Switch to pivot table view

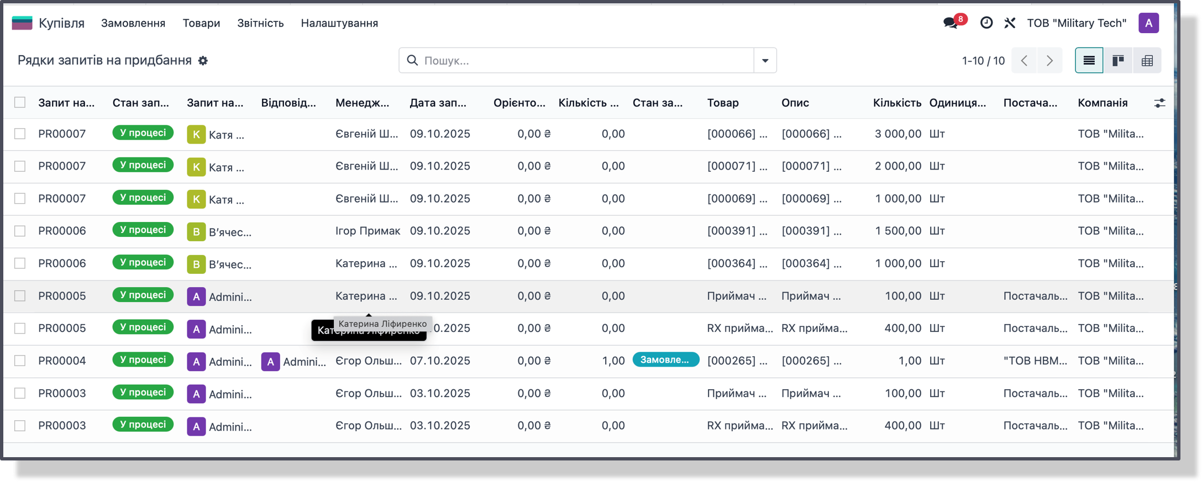(1147, 60)
